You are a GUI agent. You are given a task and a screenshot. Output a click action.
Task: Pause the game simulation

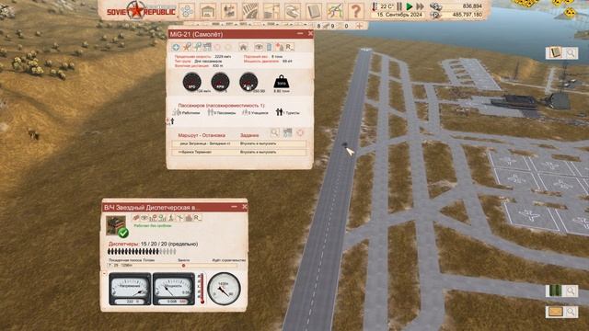[399, 6]
